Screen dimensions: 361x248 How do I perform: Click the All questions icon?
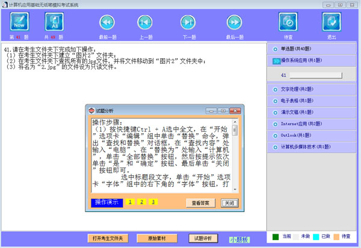pos(55,23)
